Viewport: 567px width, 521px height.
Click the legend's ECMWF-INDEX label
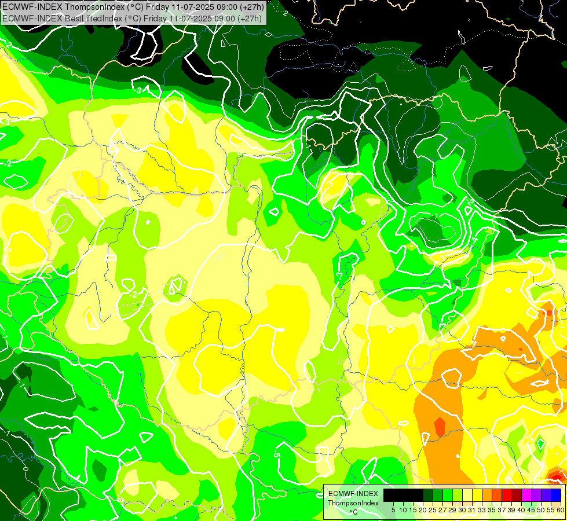click(353, 494)
